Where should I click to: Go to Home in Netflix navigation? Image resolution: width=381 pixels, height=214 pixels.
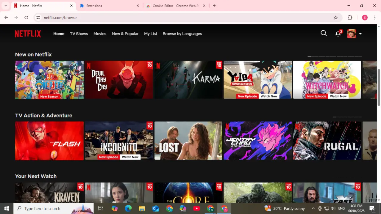tap(59, 34)
